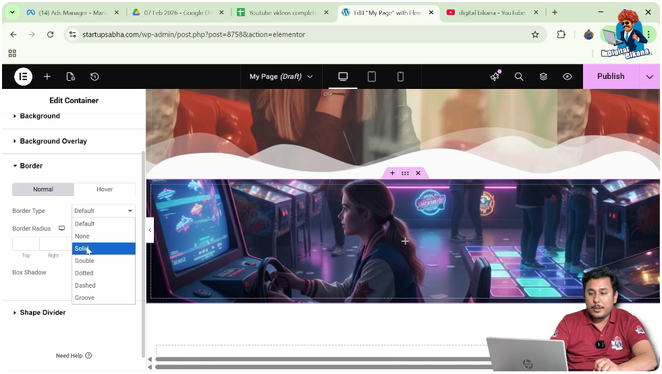Click the Border Radius Top input field
This screenshot has width=662, height=374.
(26, 244)
